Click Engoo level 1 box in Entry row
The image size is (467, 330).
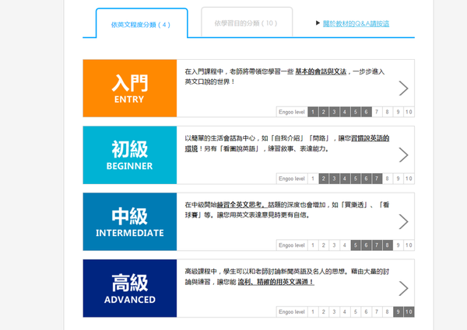coord(313,112)
